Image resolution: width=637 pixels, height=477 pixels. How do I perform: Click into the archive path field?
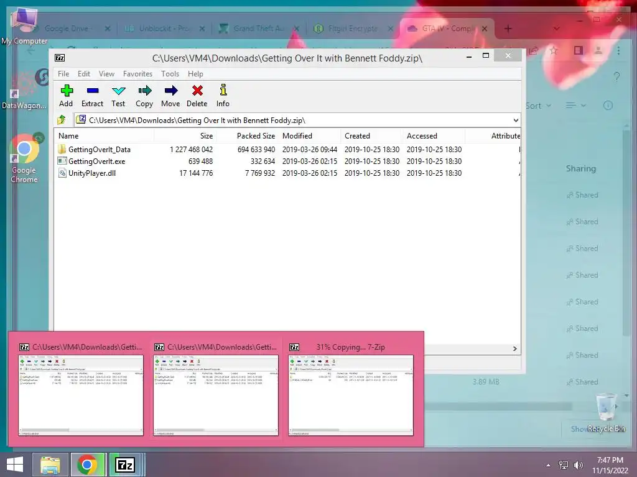click(297, 120)
